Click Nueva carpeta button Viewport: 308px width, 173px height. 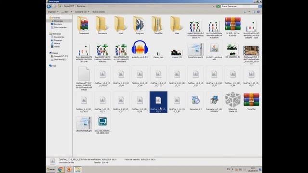click(99, 12)
